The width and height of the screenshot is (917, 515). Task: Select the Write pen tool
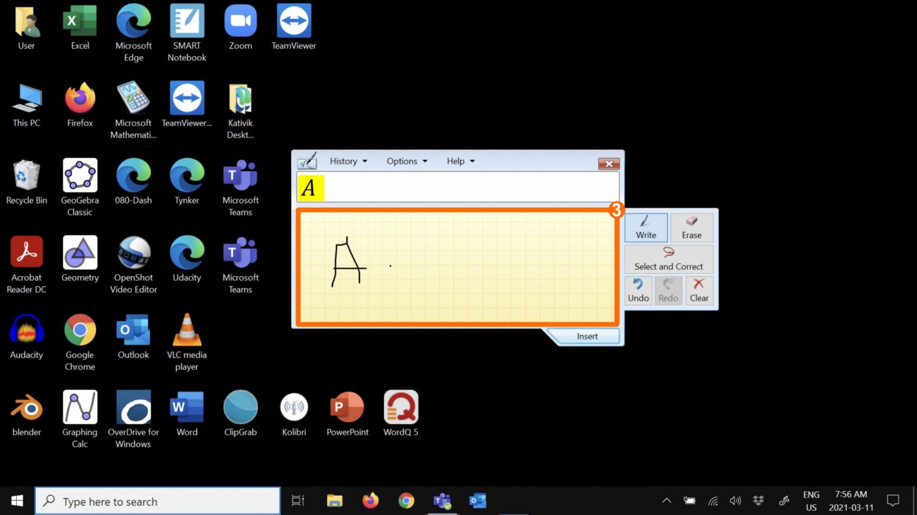(646, 227)
